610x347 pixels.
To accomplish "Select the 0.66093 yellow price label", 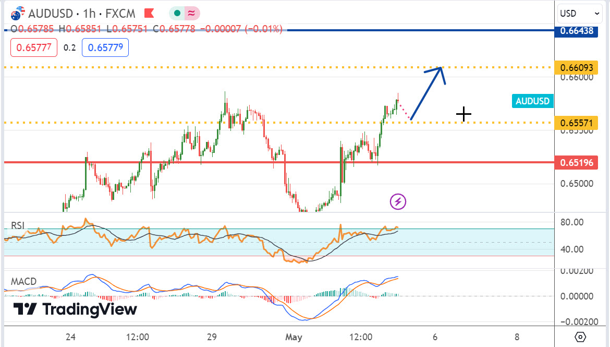I will 577,68.
